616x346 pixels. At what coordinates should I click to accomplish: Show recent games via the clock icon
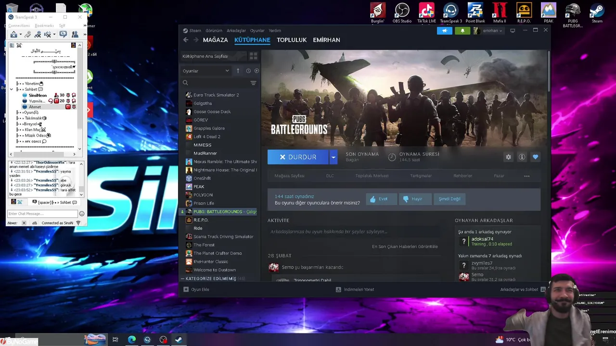click(248, 71)
